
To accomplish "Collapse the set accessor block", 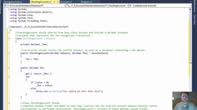I will (x=9, y=77).
